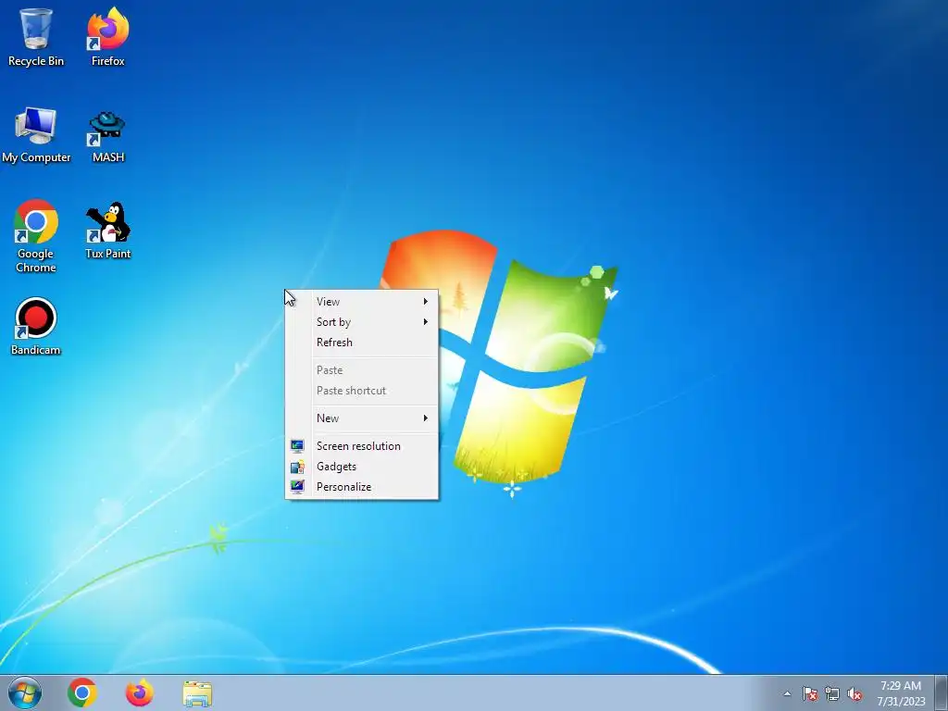
Task: Open the View submenu in context menu
Action: pyautogui.click(x=362, y=301)
